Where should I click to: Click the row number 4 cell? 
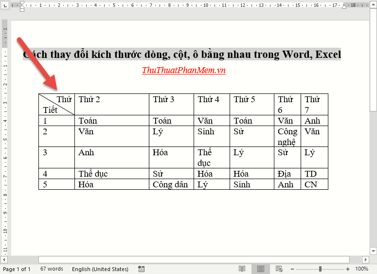click(57, 174)
